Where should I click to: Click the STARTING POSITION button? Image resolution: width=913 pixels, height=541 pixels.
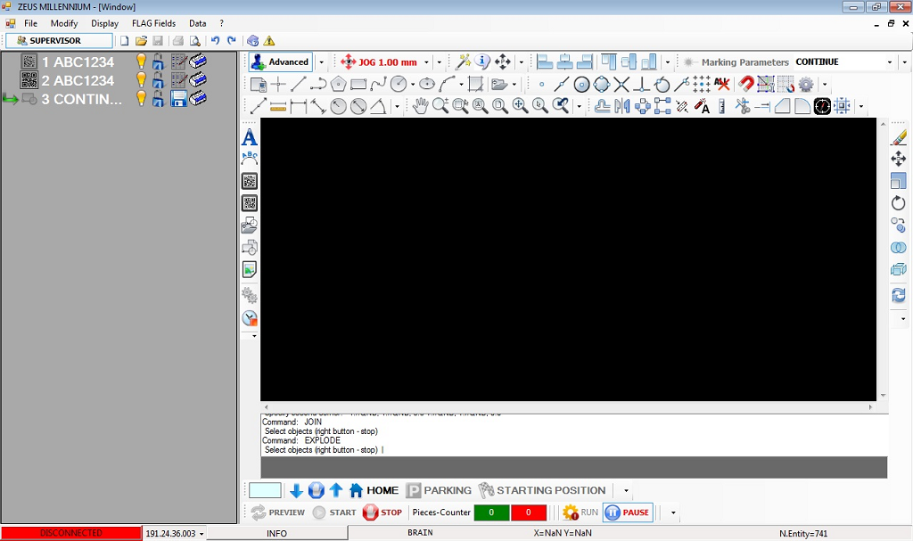[543, 490]
